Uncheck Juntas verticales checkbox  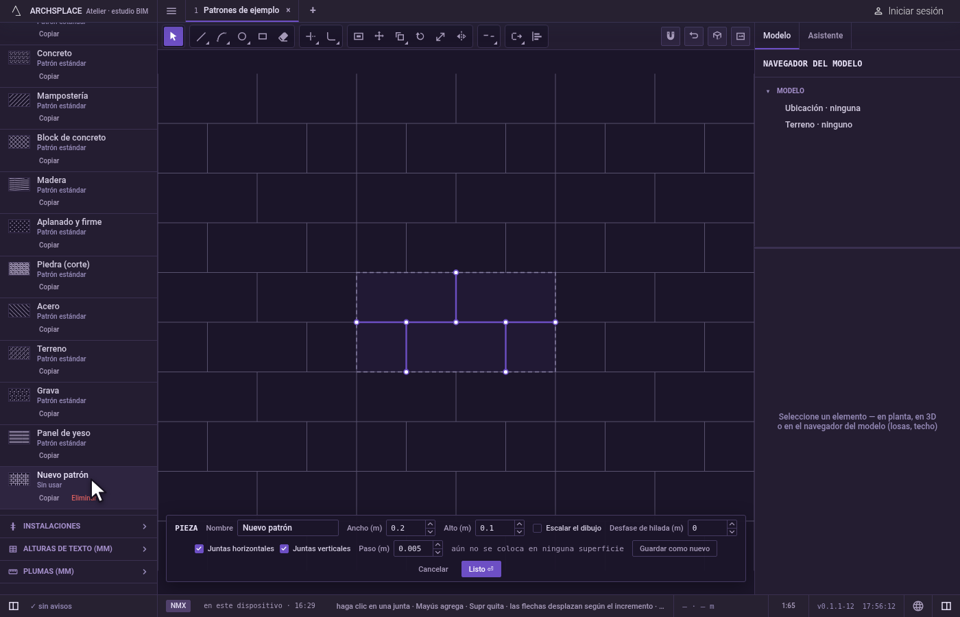(284, 548)
